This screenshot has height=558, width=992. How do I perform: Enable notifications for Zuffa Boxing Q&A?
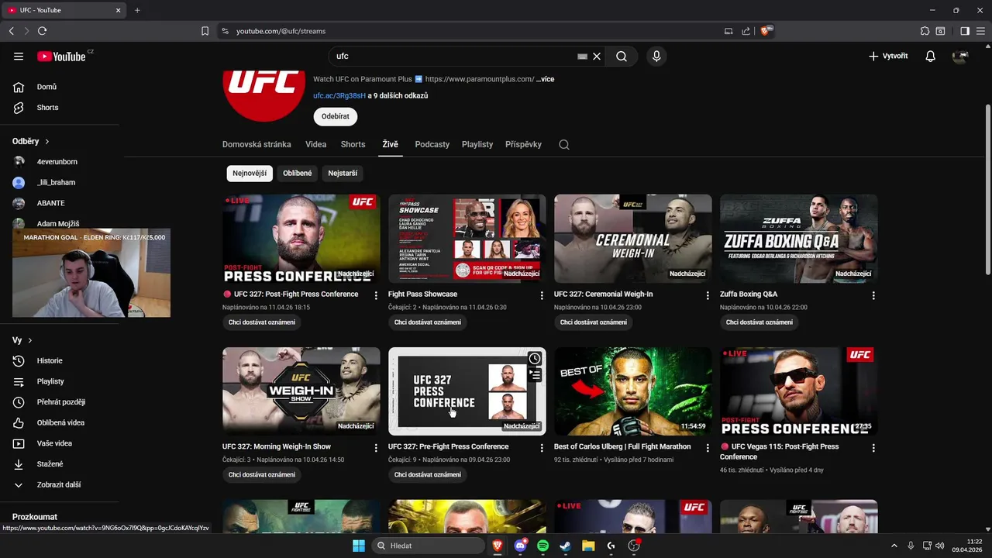click(759, 322)
